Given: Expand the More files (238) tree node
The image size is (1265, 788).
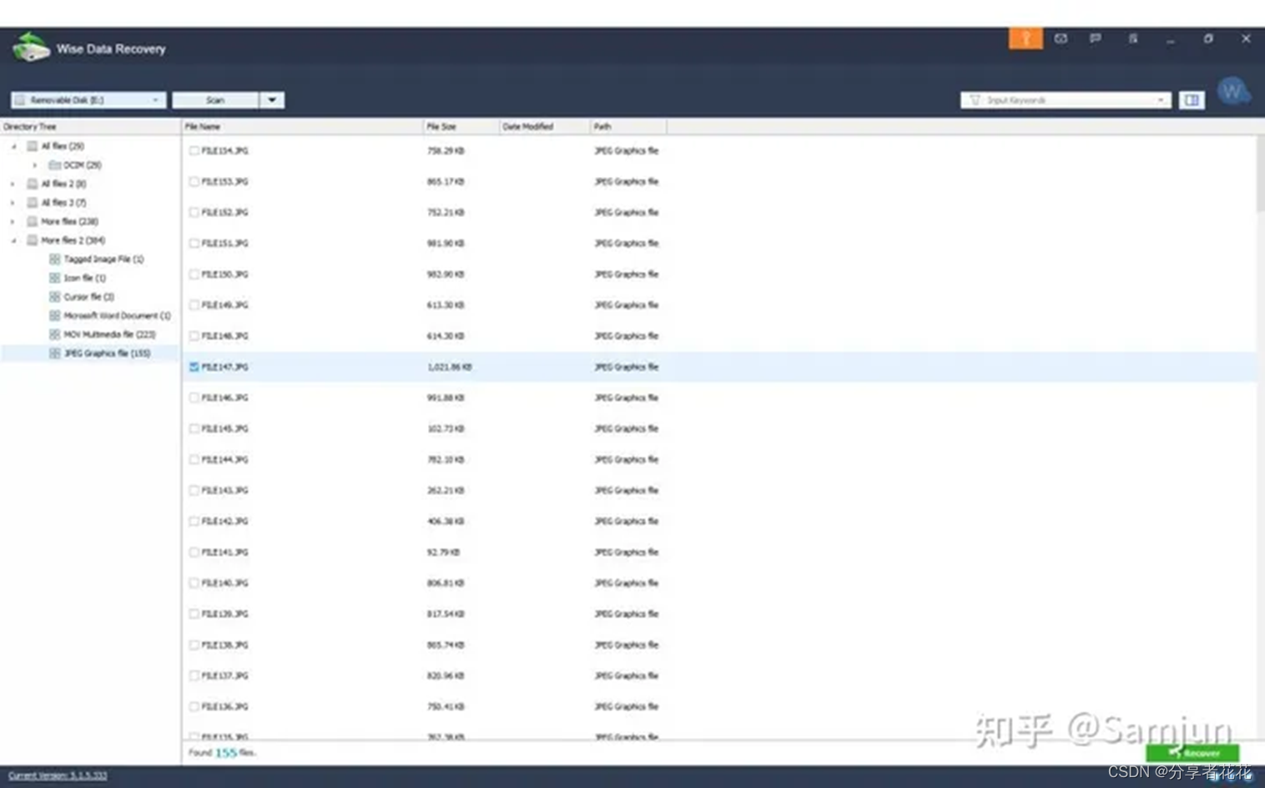Looking at the screenshot, I should (x=13, y=221).
